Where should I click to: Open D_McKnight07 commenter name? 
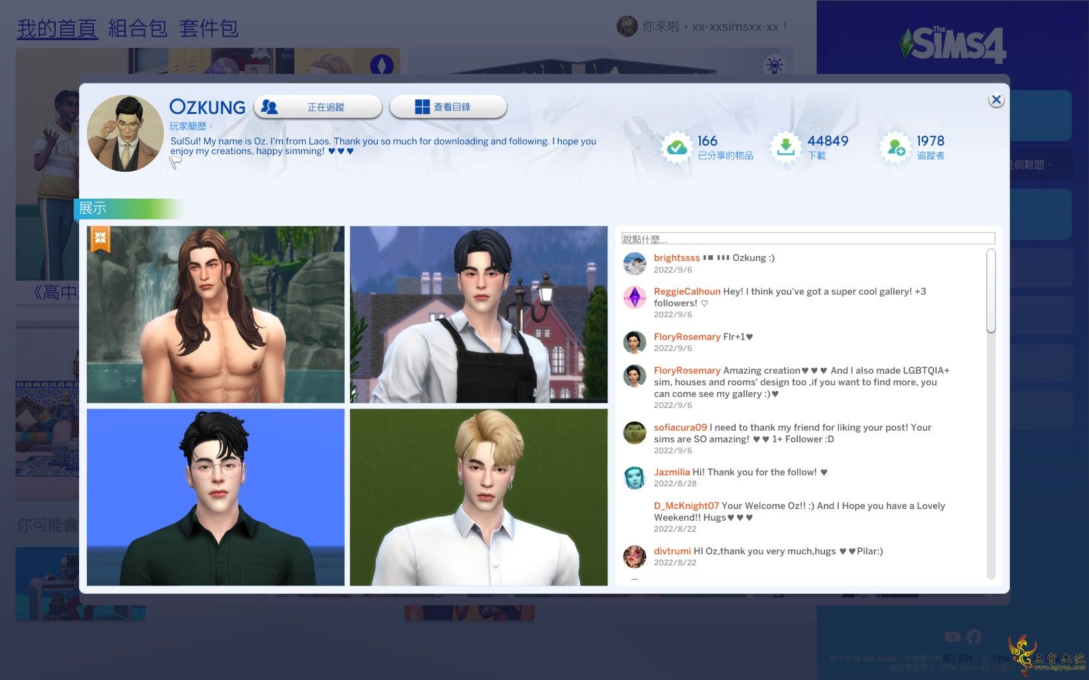pos(686,506)
